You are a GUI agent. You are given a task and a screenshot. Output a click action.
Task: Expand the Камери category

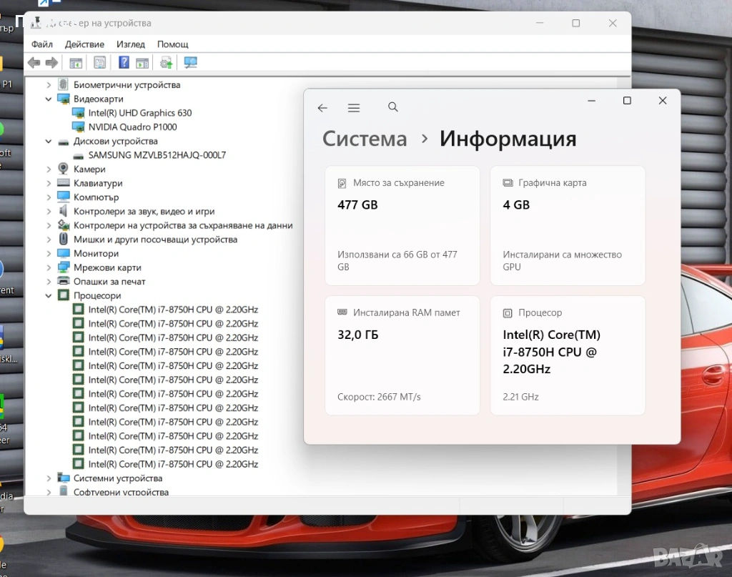pyautogui.click(x=49, y=169)
